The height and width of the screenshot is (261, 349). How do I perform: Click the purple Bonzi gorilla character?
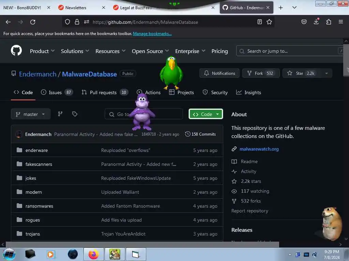[142, 112]
